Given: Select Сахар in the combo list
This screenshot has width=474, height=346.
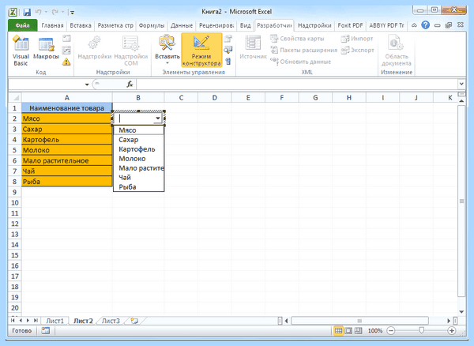Looking at the screenshot, I should [x=138, y=140].
